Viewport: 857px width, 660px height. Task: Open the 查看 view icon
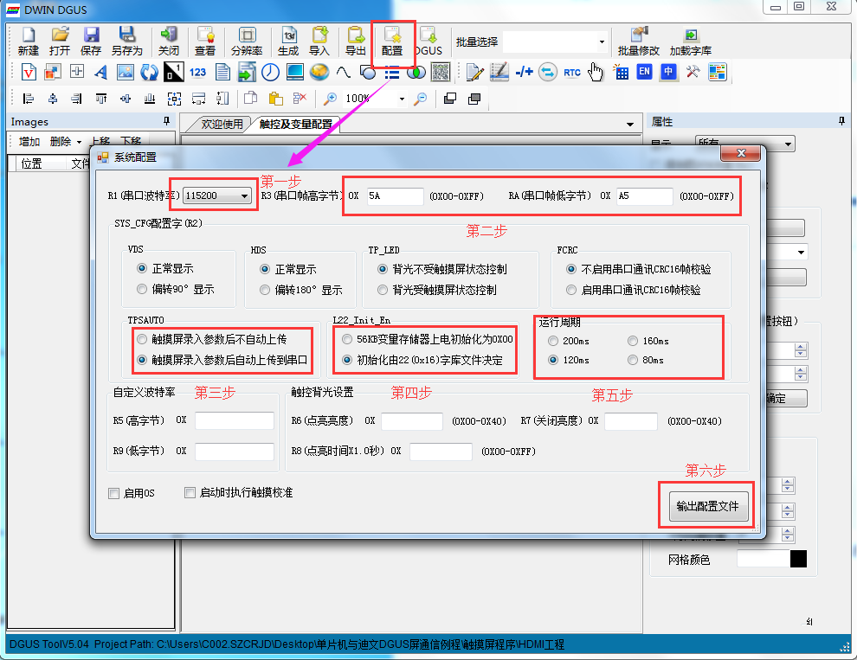pyautogui.click(x=205, y=41)
